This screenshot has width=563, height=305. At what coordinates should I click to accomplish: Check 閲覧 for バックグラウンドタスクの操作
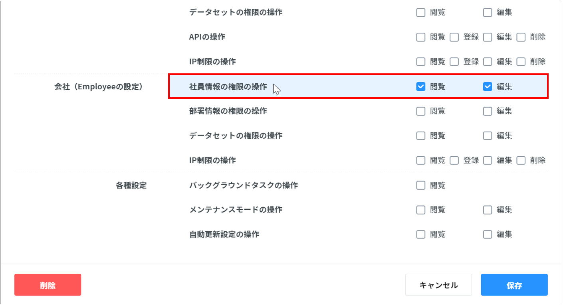point(421,185)
